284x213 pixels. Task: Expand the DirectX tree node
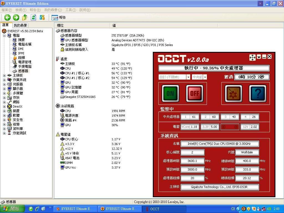(4, 106)
